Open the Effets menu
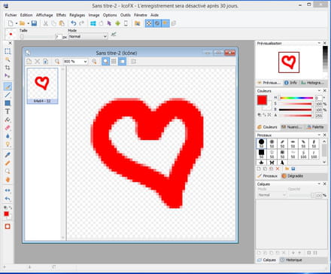331x274 pixels. point(61,15)
